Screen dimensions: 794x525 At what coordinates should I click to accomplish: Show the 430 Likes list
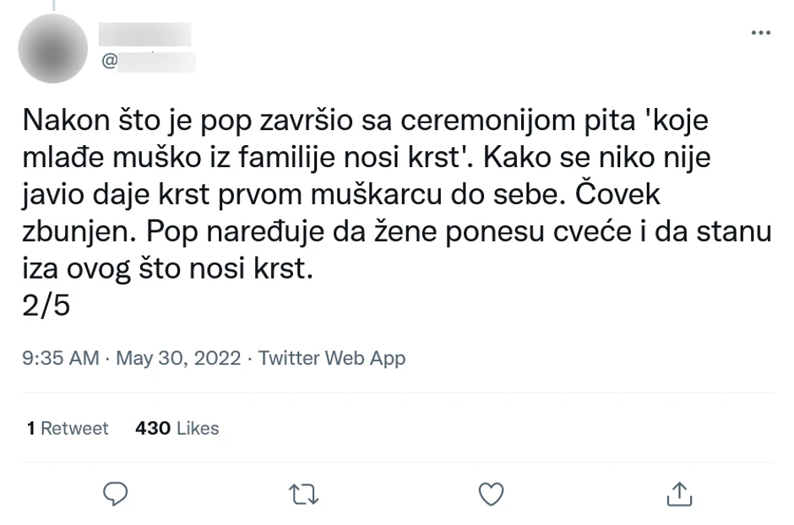177,428
